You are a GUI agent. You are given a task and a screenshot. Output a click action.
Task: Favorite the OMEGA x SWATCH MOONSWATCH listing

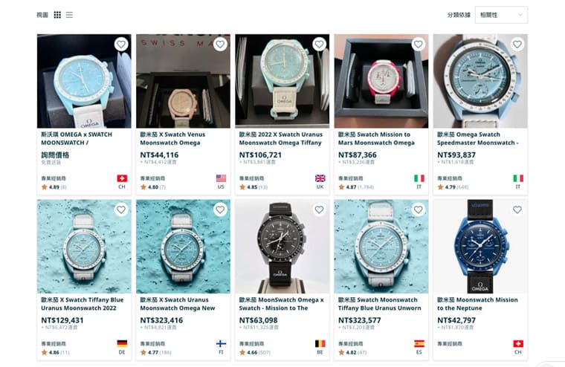coord(121,45)
